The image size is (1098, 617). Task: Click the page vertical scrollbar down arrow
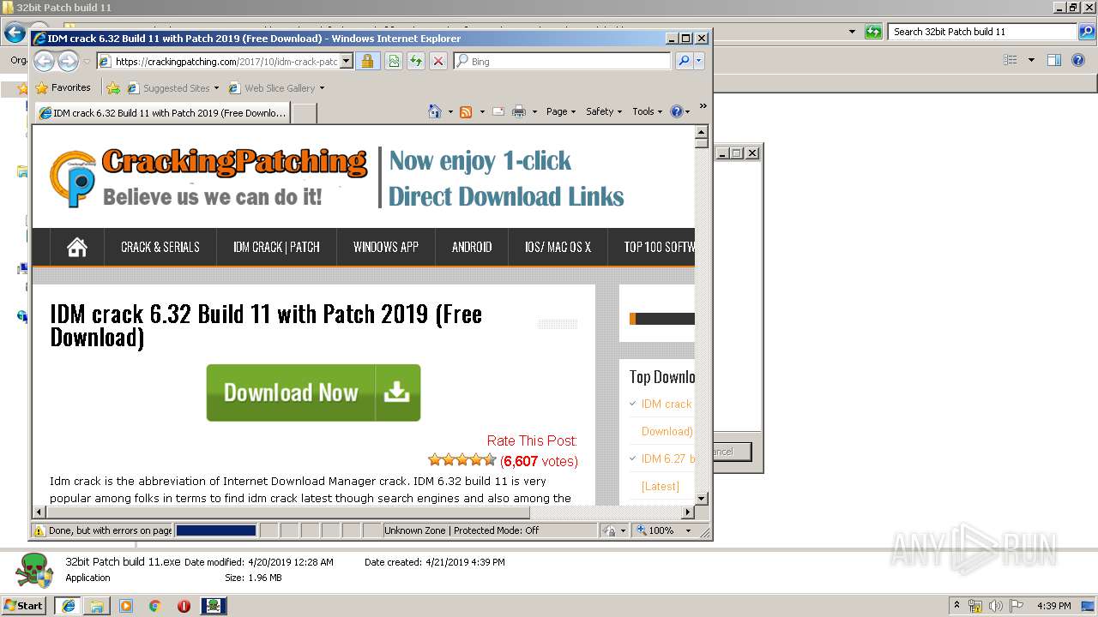click(x=701, y=498)
